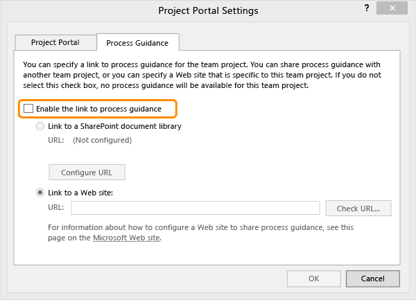The width and height of the screenshot is (416, 300).
Task: Open the Microsoft Web site link
Action: point(126,238)
